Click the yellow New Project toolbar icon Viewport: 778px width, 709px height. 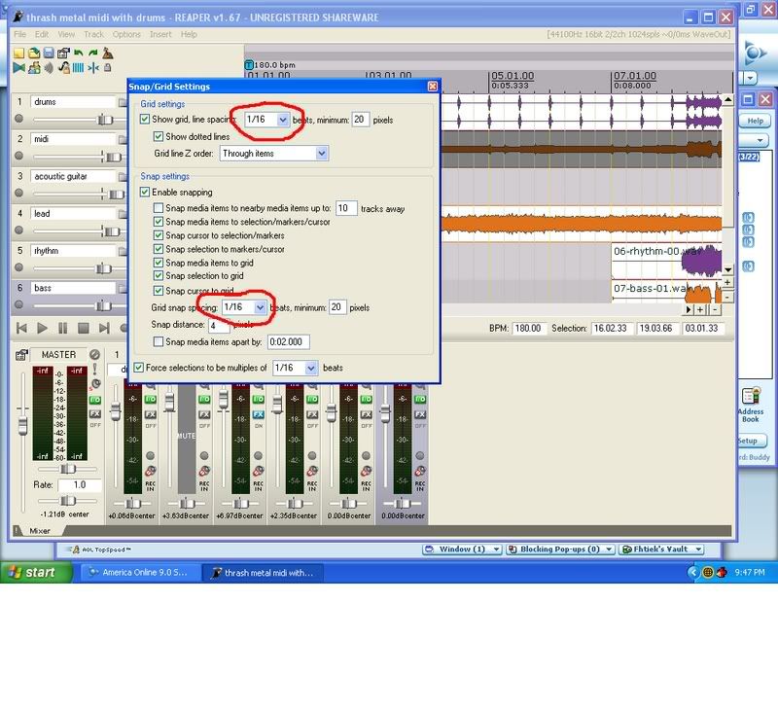click(x=18, y=53)
